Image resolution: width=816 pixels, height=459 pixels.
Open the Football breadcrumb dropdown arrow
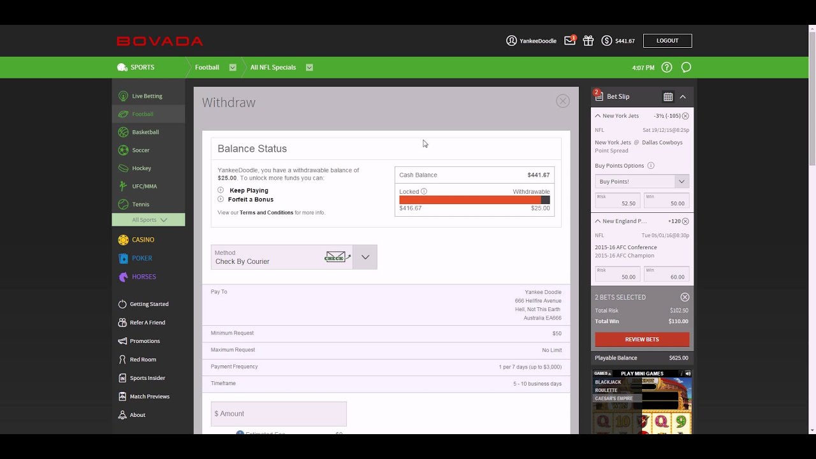tap(233, 68)
